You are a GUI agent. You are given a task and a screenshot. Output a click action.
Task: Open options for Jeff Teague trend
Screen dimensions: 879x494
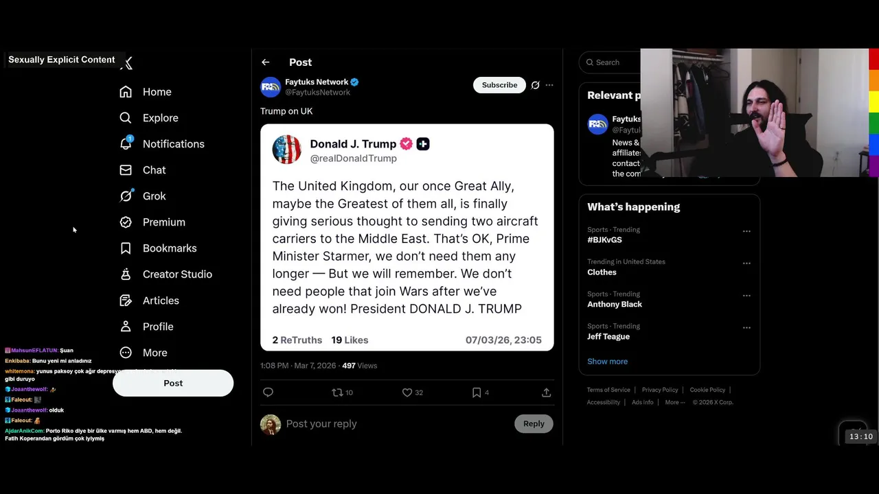pos(746,327)
